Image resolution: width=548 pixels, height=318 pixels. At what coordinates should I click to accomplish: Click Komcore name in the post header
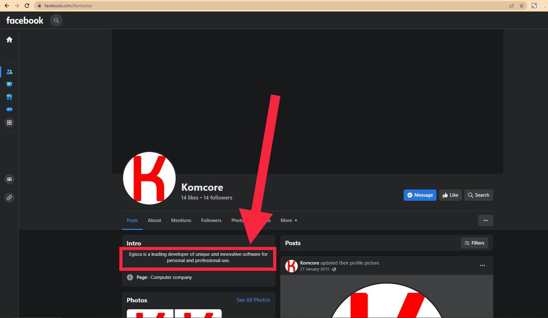(309, 263)
